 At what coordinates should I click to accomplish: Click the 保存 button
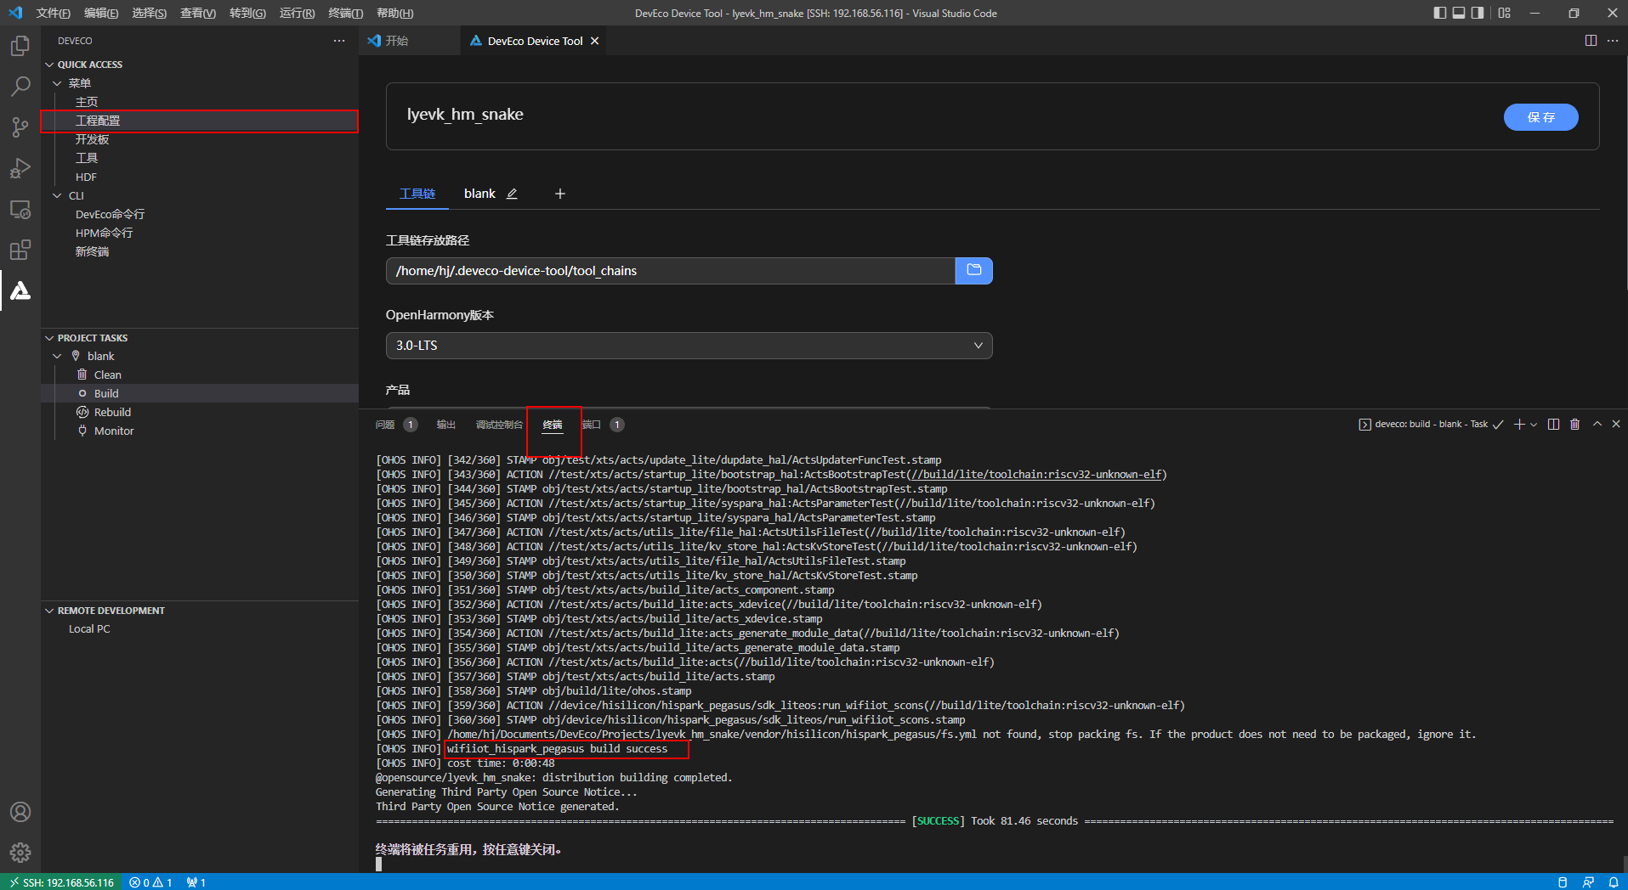pyautogui.click(x=1540, y=117)
